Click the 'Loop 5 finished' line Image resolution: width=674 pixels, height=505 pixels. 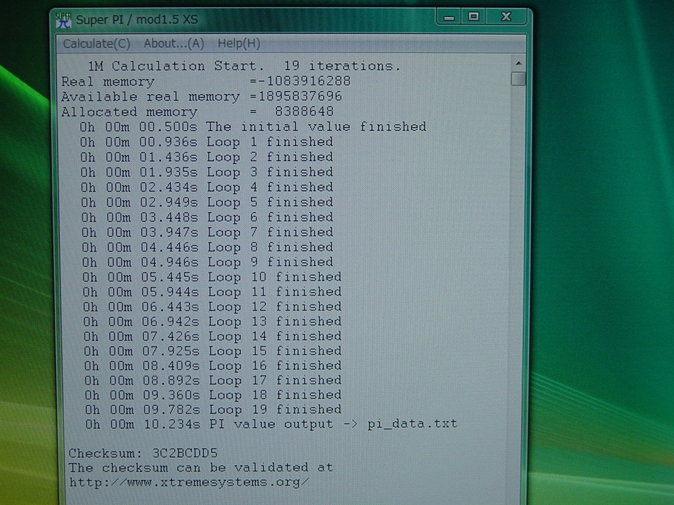207,202
